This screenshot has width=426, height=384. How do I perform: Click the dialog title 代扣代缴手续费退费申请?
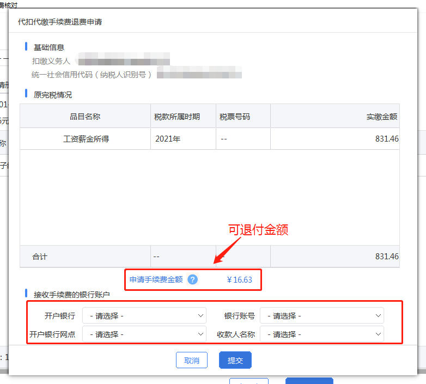tap(60, 22)
